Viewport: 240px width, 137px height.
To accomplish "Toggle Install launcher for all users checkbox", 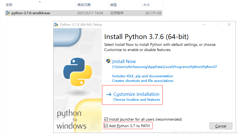I will coord(106,119).
